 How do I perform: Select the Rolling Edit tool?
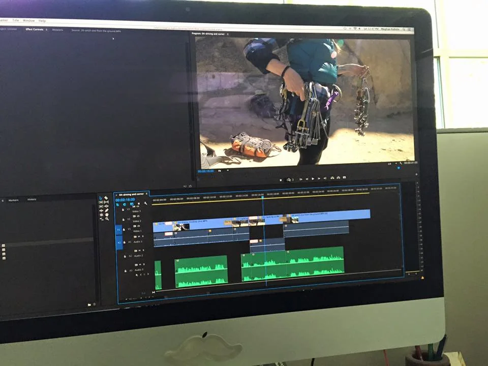click(101, 215)
